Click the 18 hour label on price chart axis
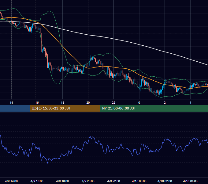 pyautogui.click(x=62, y=103)
